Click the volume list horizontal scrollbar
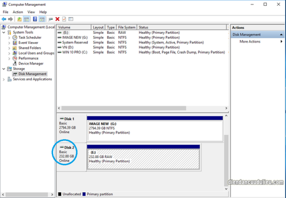This screenshot has width=286, height=198. pos(123,108)
